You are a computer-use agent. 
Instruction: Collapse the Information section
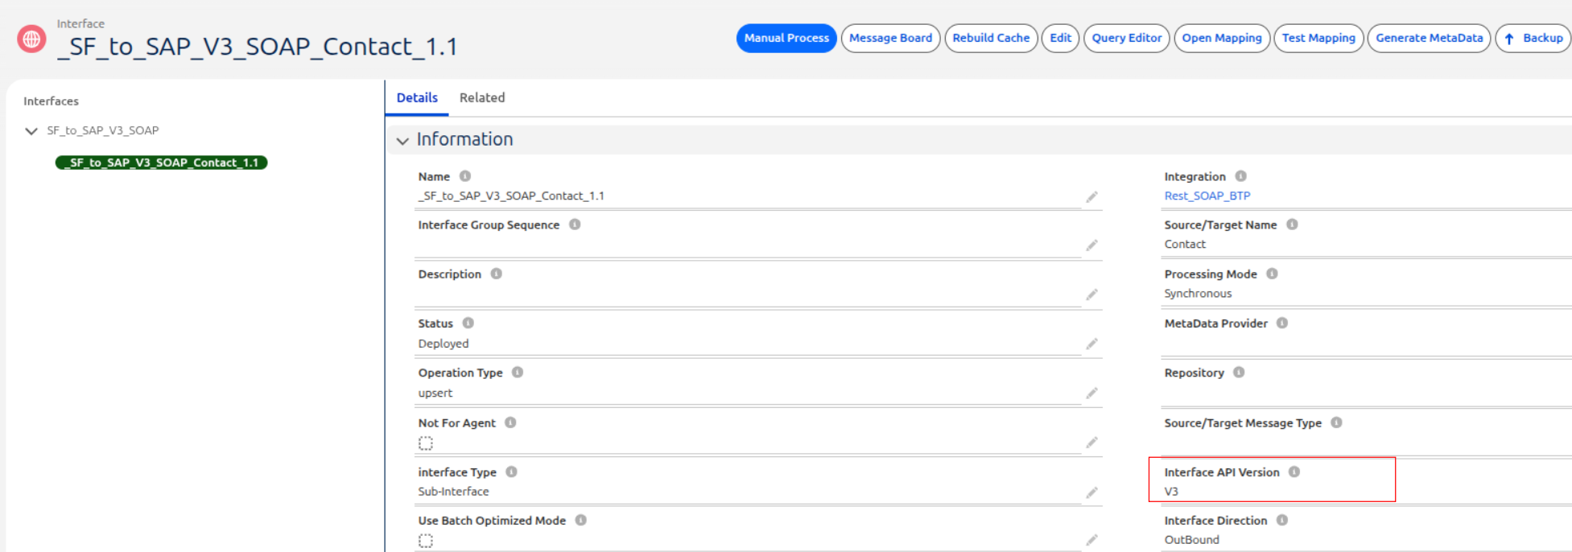click(402, 141)
